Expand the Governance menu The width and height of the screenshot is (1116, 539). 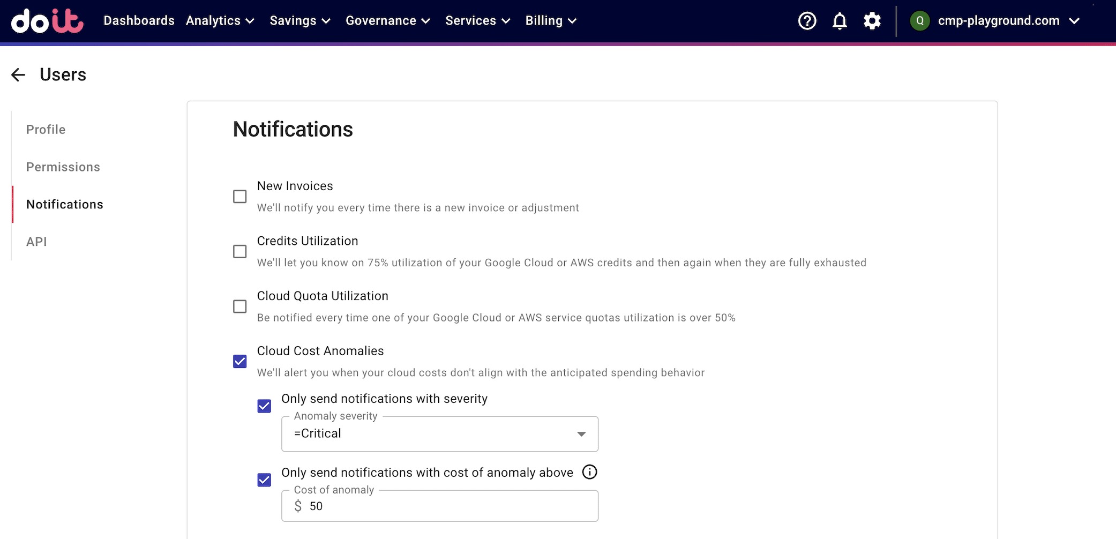[387, 21]
